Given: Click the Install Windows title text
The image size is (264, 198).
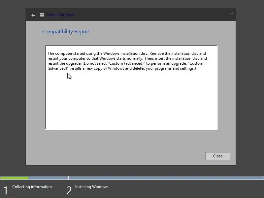Looking at the screenshot, I should (61, 15).
